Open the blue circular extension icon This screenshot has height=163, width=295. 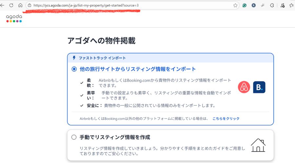click(x=254, y=6)
